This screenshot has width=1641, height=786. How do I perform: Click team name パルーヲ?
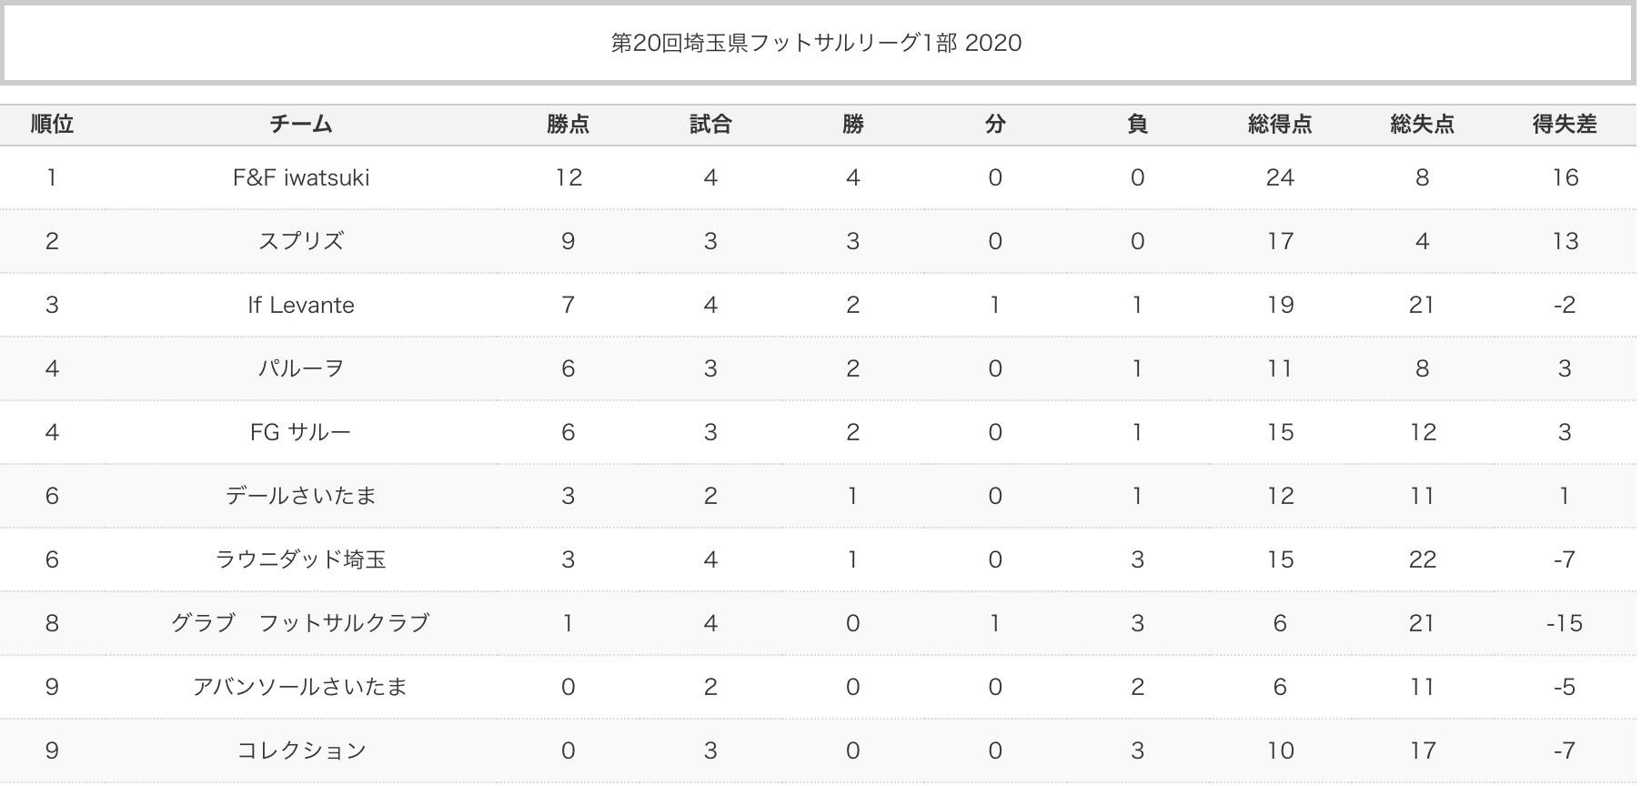[x=301, y=368]
